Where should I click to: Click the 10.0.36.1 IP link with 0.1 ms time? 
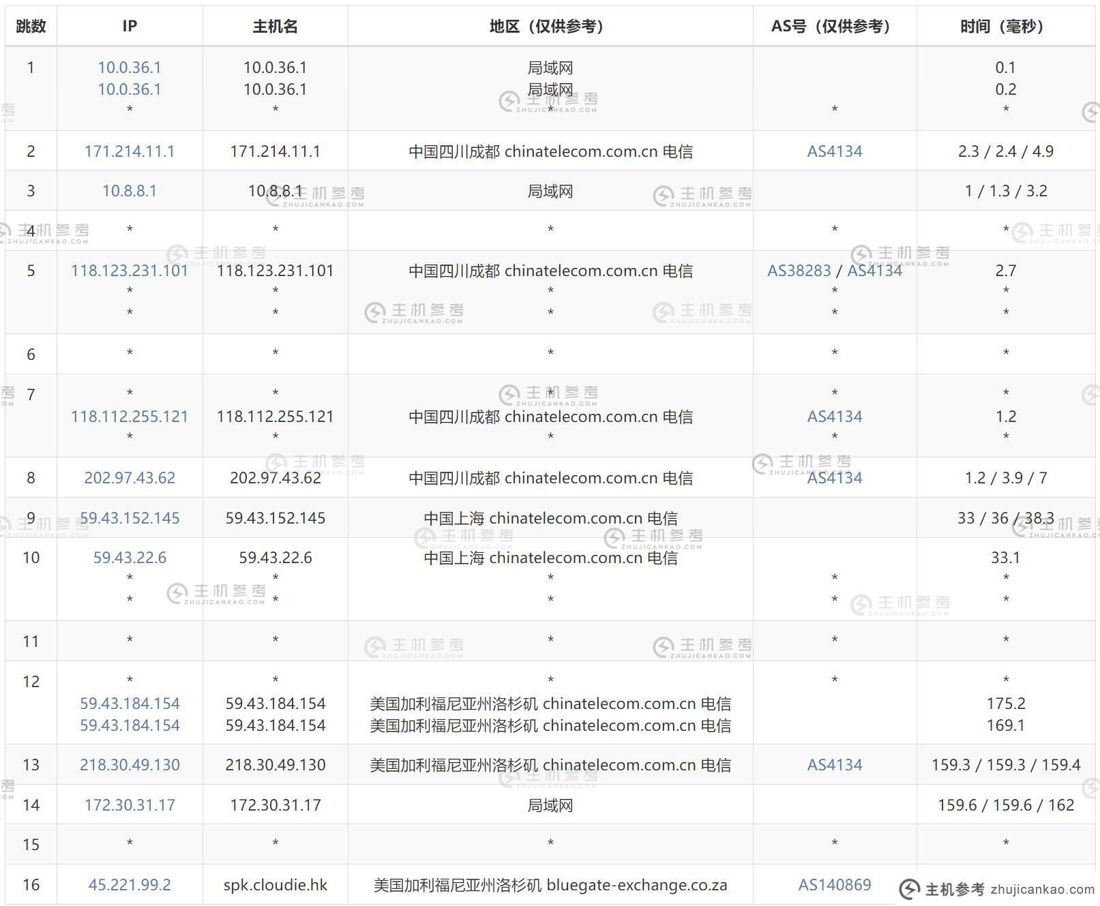point(130,67)
